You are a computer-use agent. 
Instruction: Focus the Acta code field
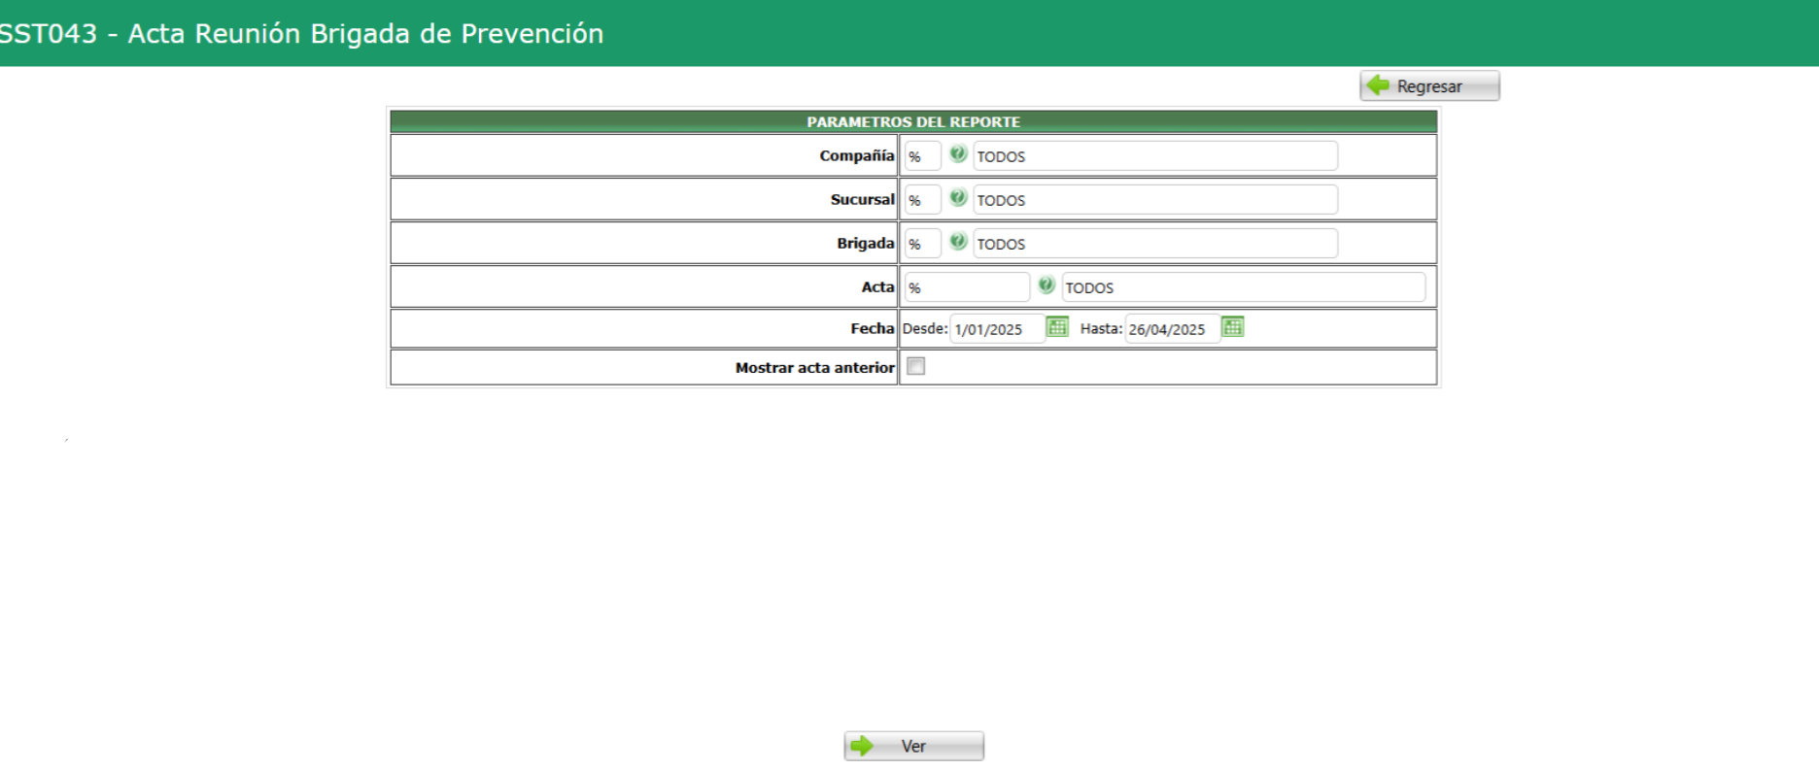pos(967,287)
